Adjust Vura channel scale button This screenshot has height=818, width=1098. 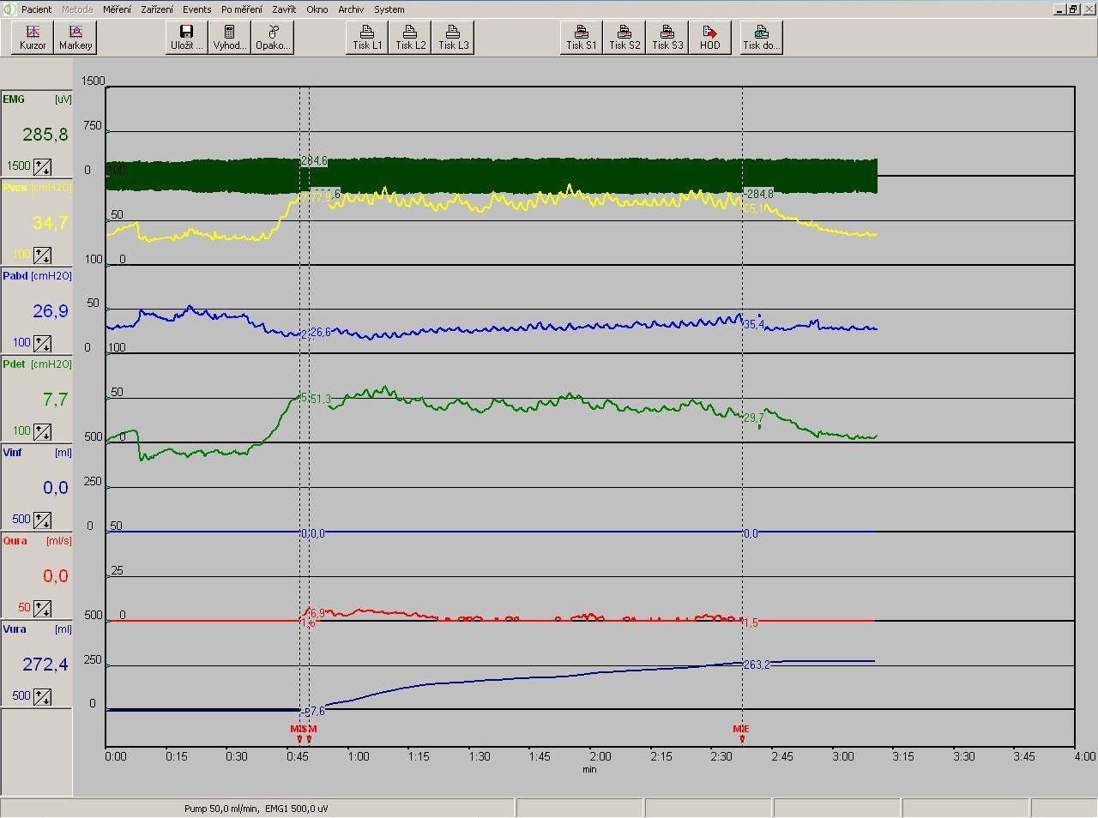click(42, 696)
